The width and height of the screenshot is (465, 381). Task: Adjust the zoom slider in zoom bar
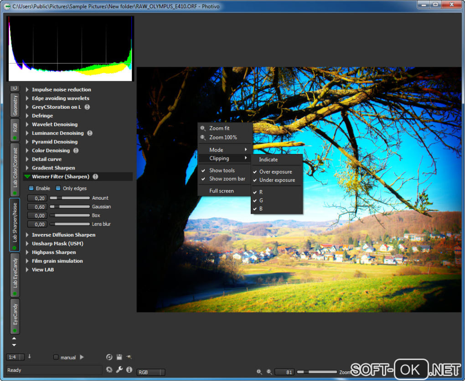click(317, 372)
